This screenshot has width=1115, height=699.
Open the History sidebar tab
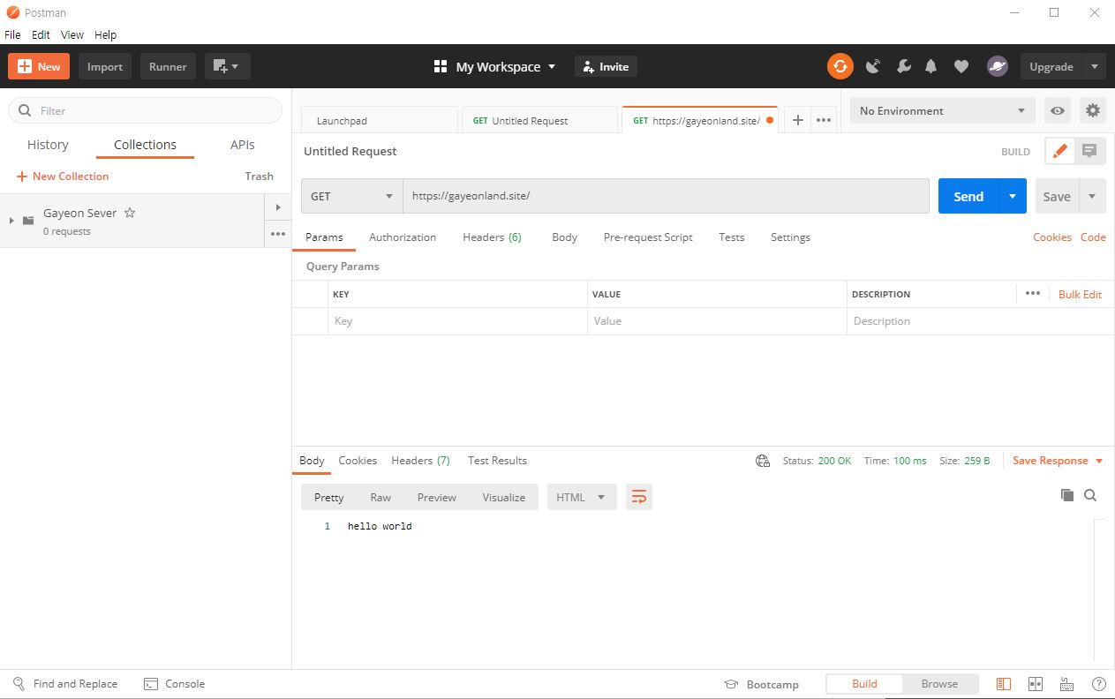[48, 145]
